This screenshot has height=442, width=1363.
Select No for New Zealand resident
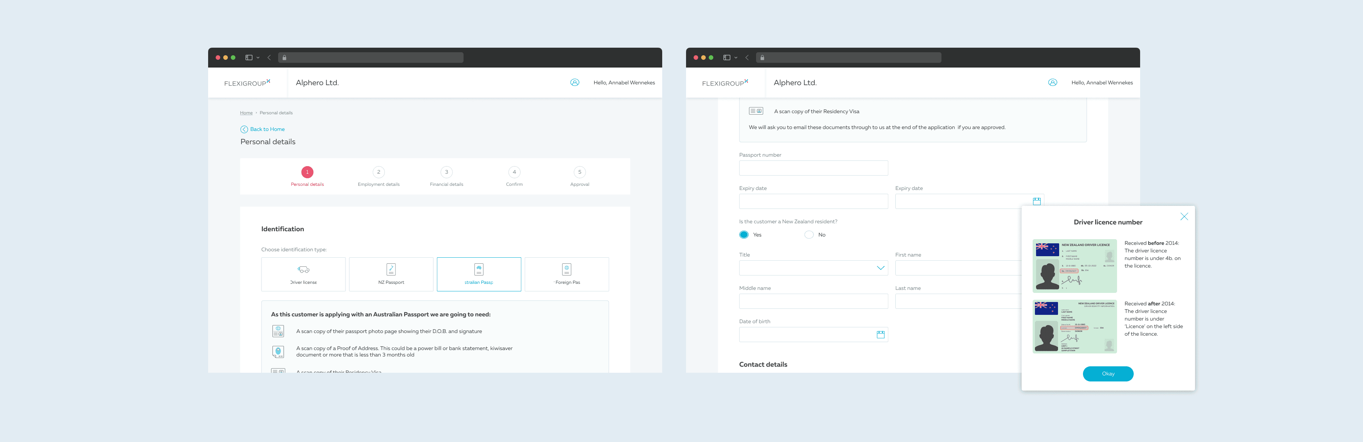809,235
